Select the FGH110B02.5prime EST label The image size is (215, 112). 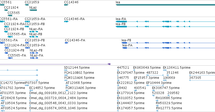pyautogui.click(x=79, y=73)
